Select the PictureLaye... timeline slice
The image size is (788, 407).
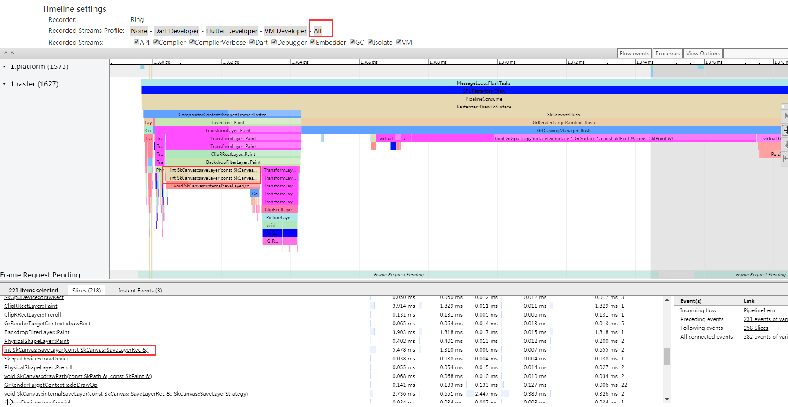[280, 217]
